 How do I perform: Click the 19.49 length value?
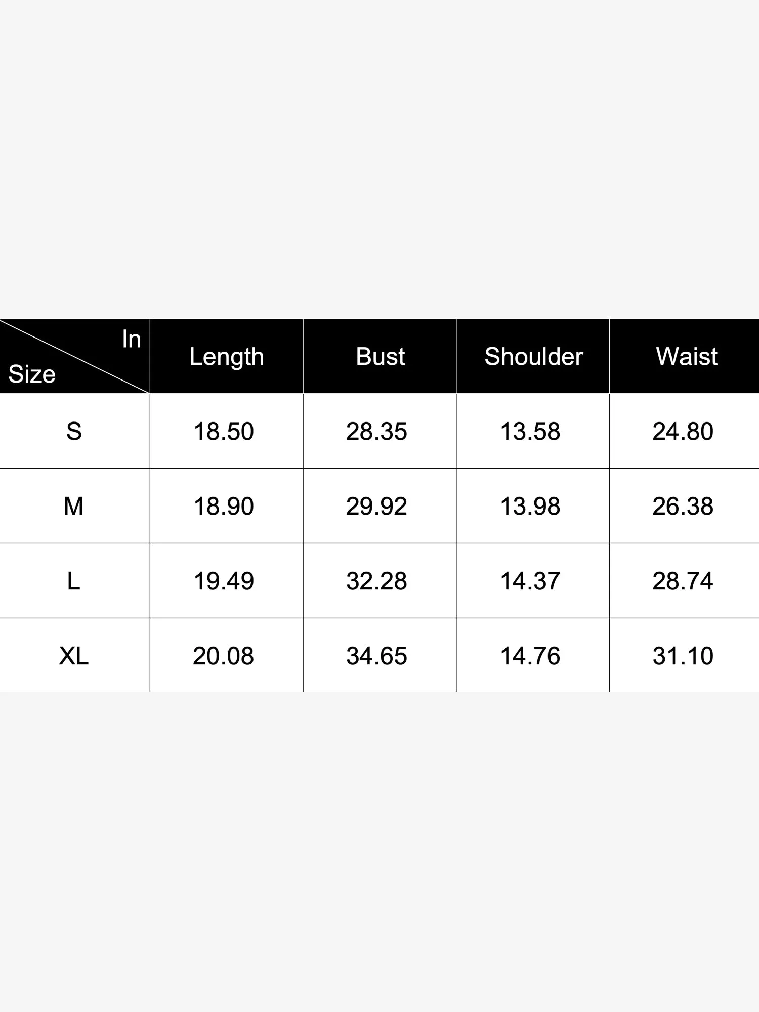(224, 581)
